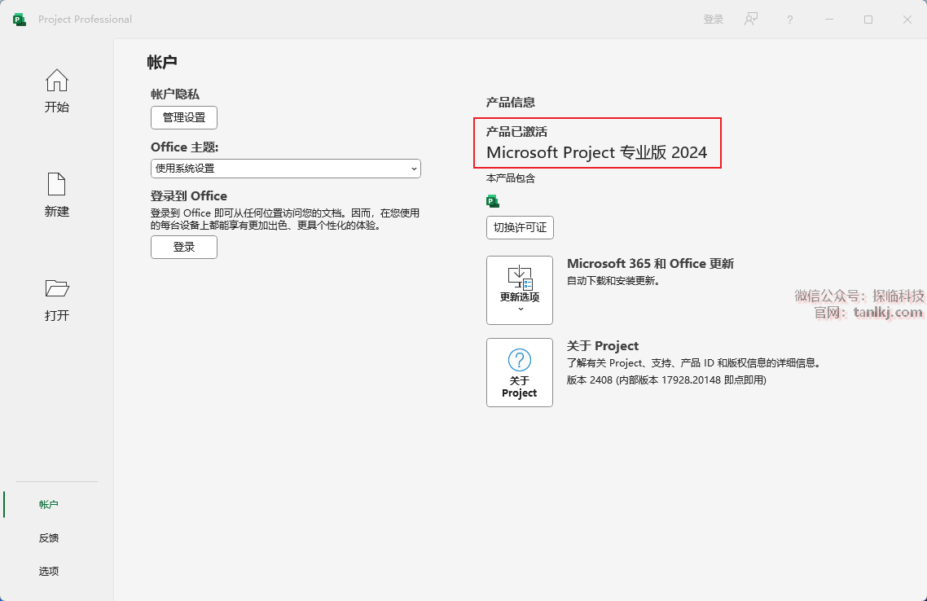Open help question mark icon

click(x=790, y=20)
